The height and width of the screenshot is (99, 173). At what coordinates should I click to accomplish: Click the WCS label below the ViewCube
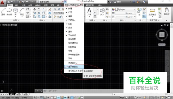click(162, 44)
